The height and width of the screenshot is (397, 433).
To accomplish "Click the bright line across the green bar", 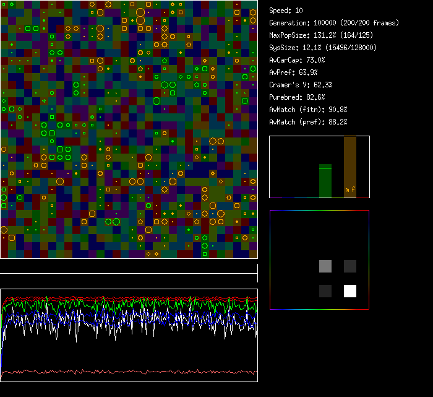I will pos(325,168).
